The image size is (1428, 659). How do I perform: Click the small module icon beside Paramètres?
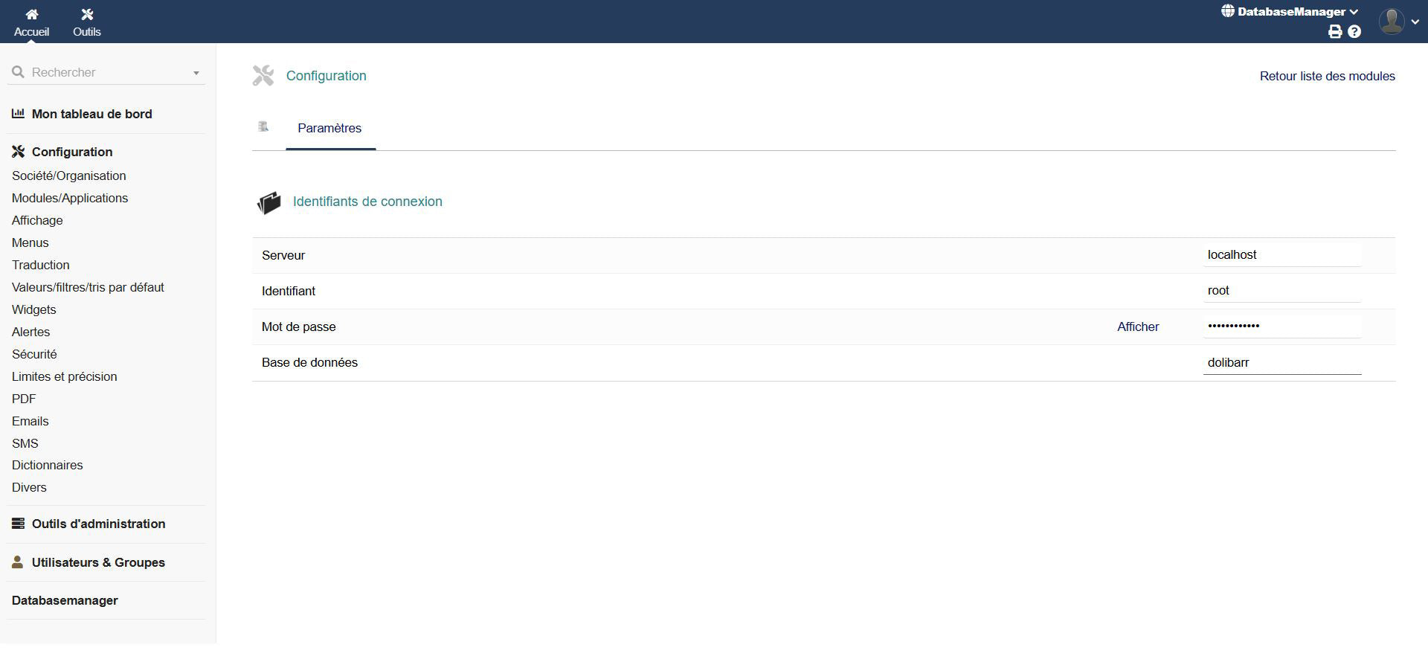pos(263,127)
